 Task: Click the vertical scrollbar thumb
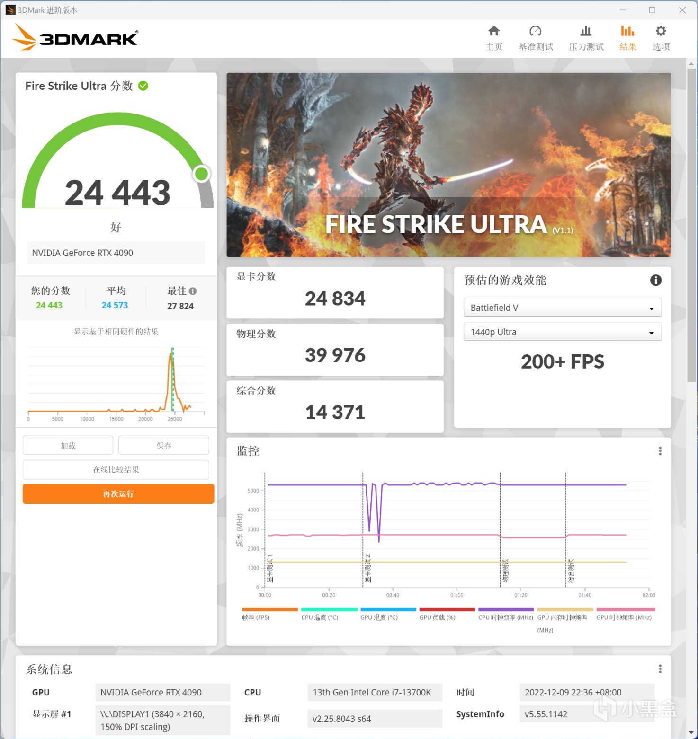(692, 225)
